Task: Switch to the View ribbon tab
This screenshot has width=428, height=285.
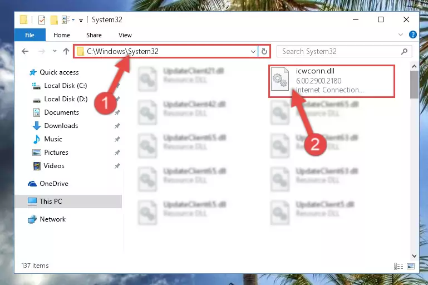Action: coord(125,35)
